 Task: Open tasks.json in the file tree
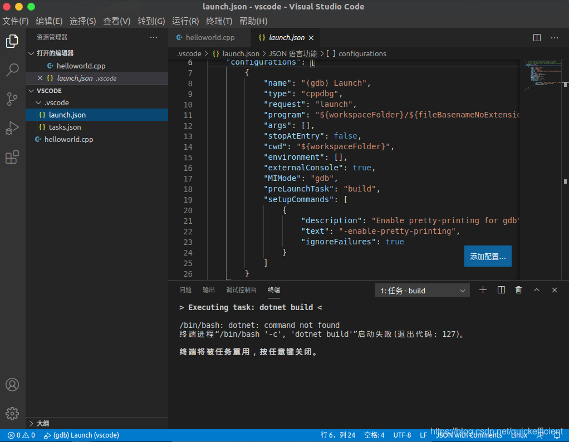point(97,127)
